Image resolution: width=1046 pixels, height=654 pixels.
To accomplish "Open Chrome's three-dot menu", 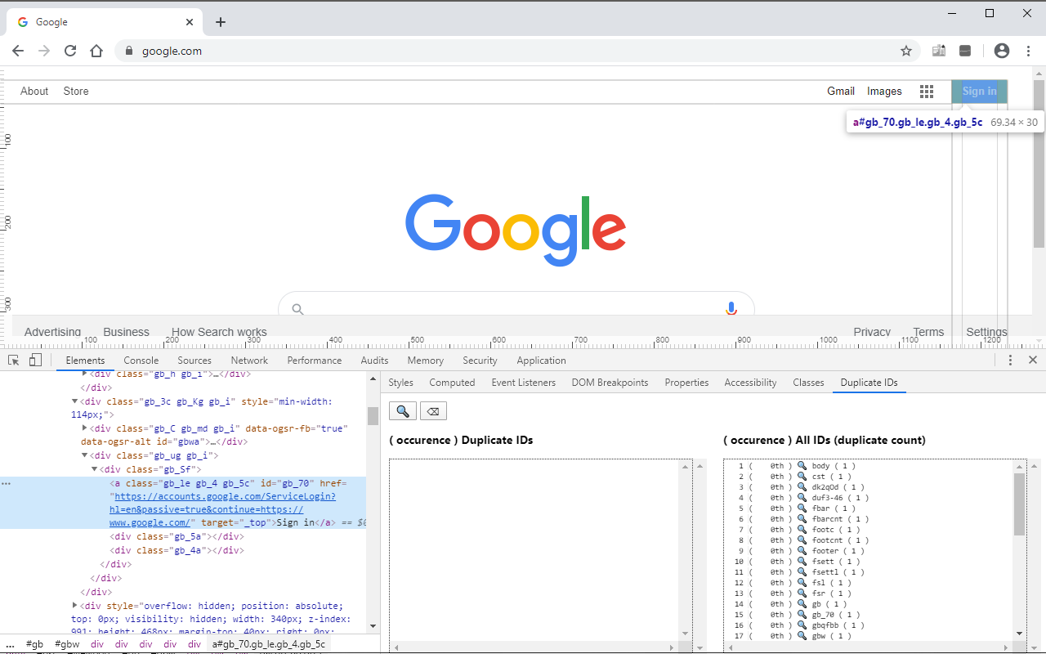I will [1028, 50].
